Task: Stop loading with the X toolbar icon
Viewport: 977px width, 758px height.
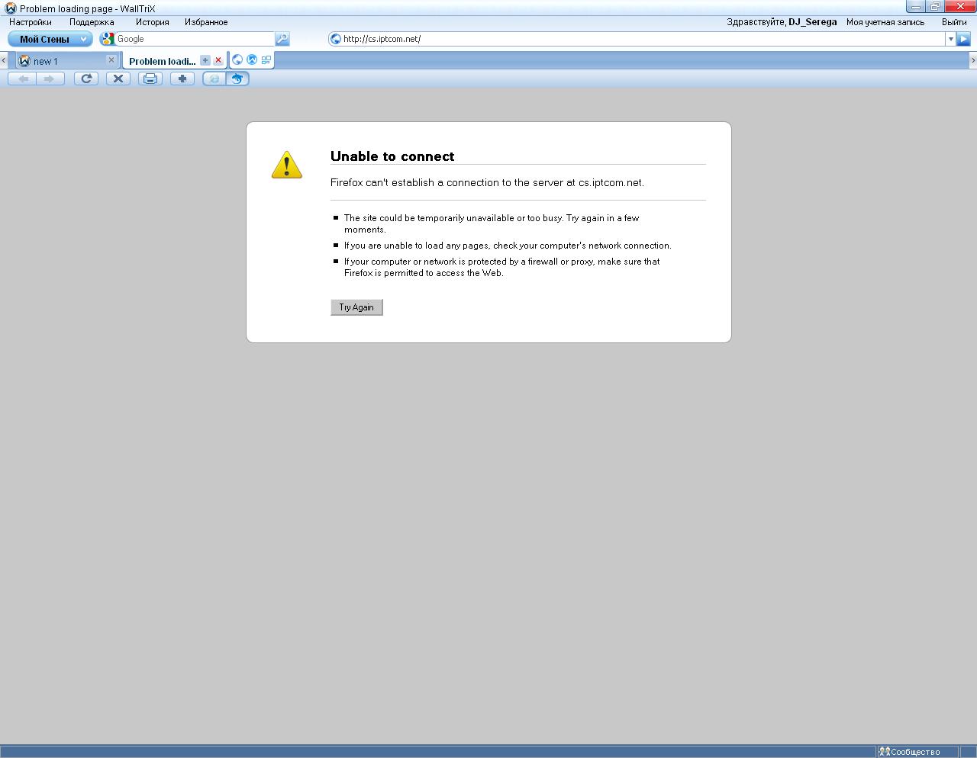Action: click(x=118, y=79)
